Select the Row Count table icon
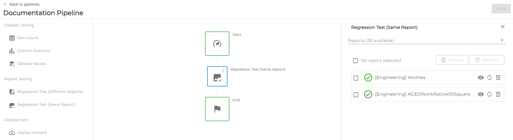This screenshot has height=140, width=513. [12, 38]
